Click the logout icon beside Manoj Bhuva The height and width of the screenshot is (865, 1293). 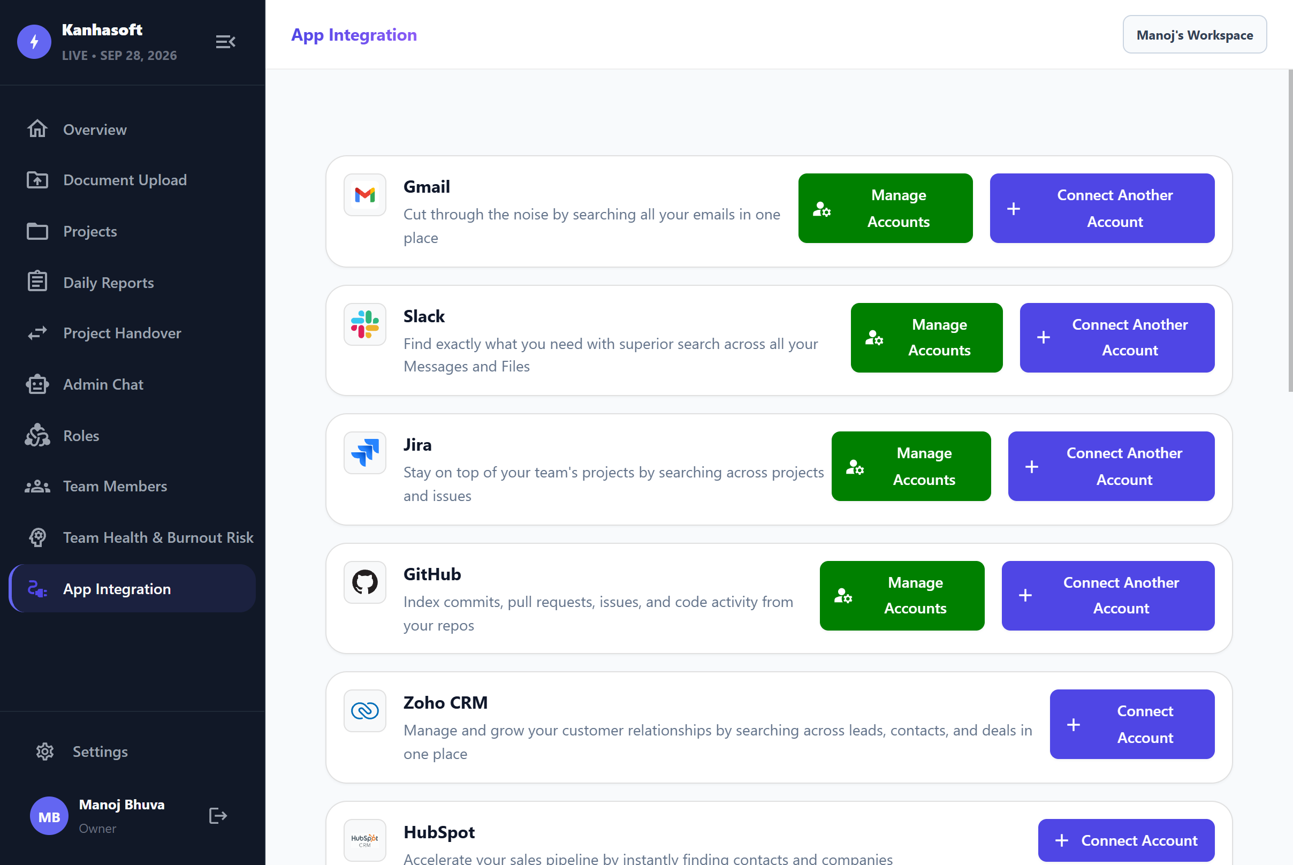coord(218,815)
